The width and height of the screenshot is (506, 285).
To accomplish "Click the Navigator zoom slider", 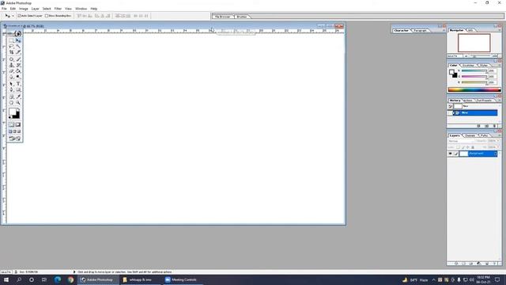I will tap(480, 56).
